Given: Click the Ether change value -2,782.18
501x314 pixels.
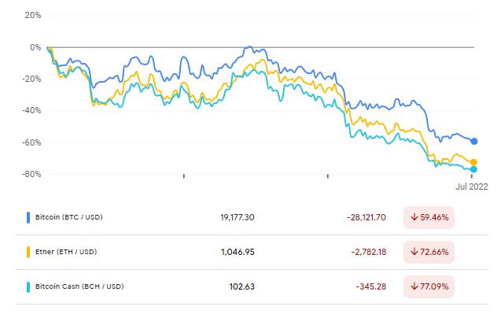Looking at the screenshot, I should [369, 252].
